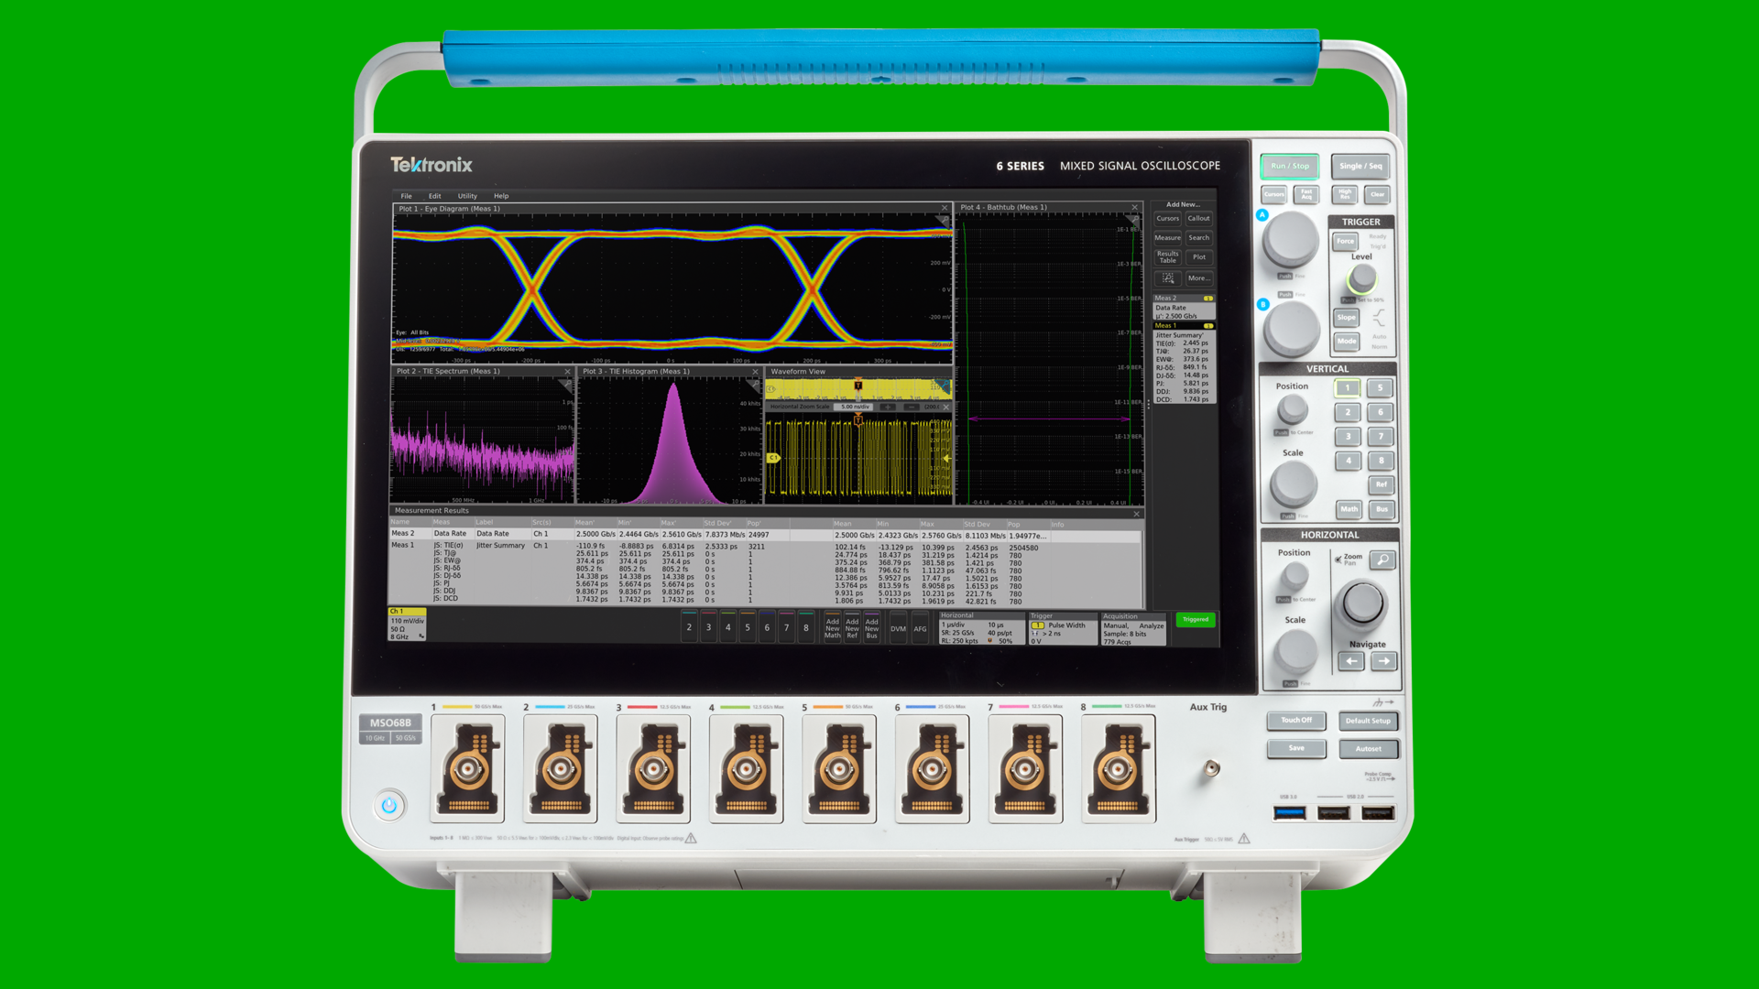This screenshot has height=989, width=1759.
Task: Click the draw-a-box zoom icon
Action: coord(1167,278)
